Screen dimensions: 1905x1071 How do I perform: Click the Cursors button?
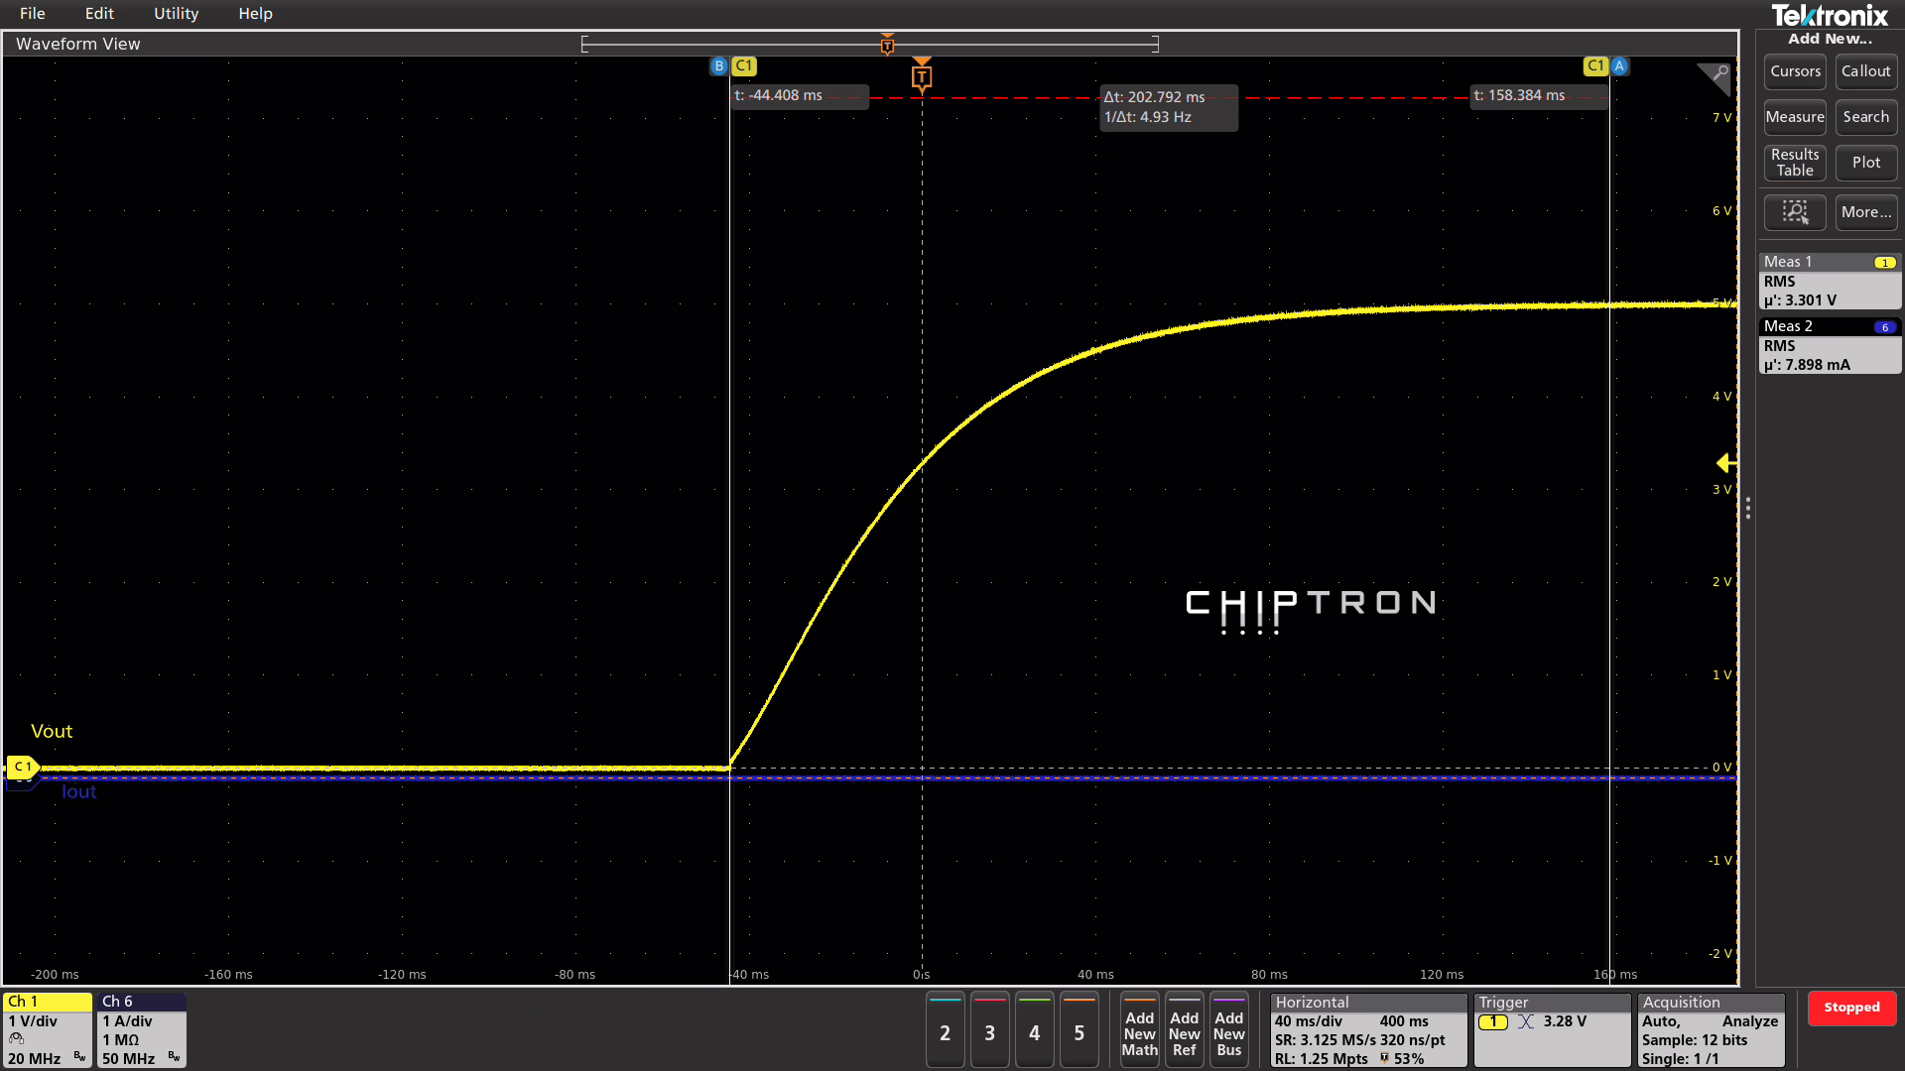pos(1795,71)
